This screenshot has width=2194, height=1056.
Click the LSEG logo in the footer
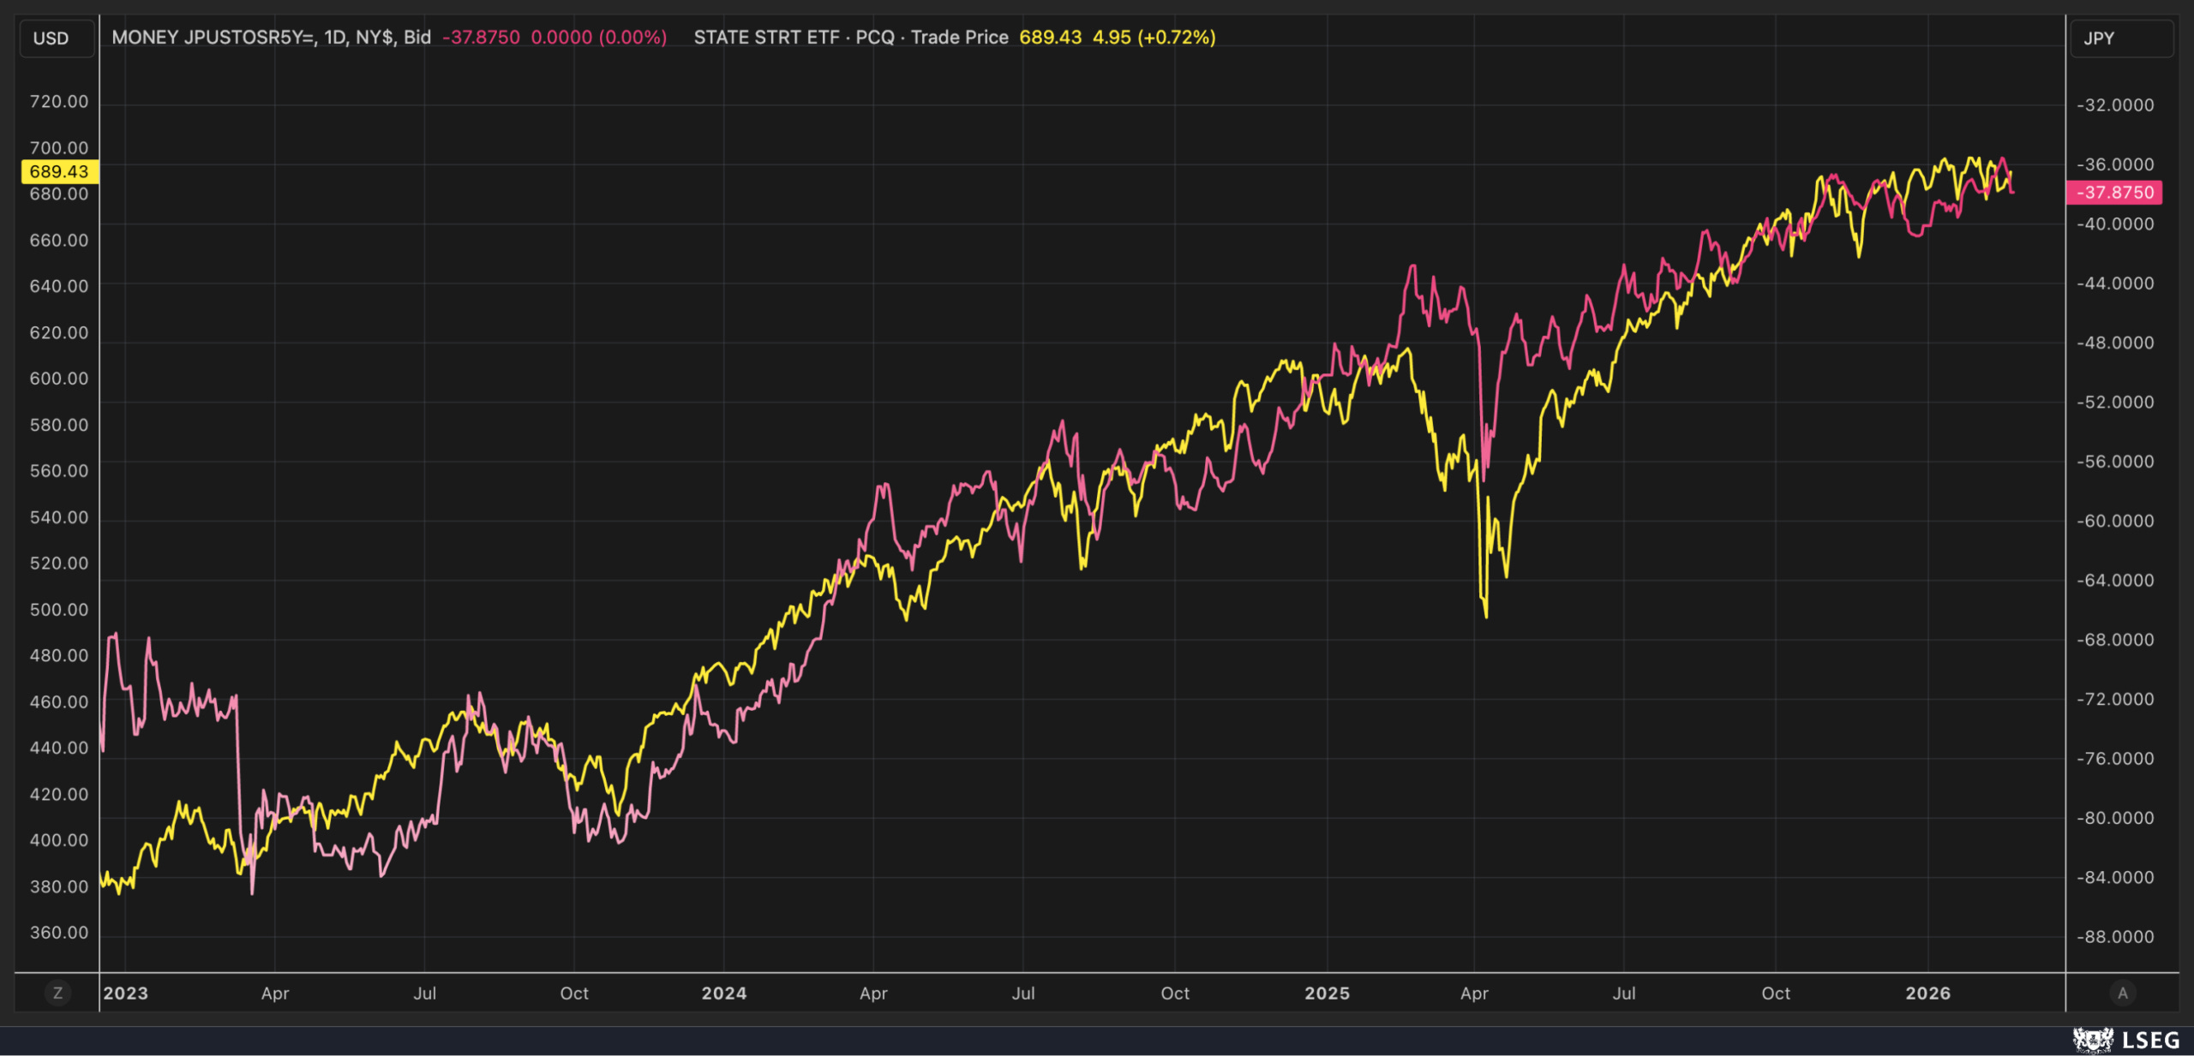pyautogui.click(x=2126, y=1040)
